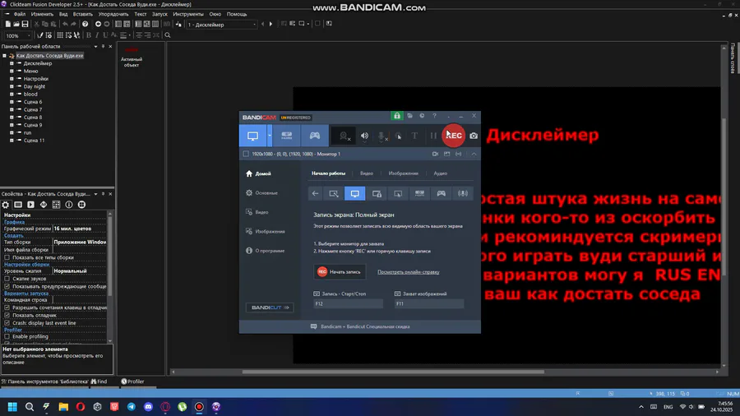Open frame selector dropdown 1 - Дисклеймер
740x416 pixels.
(221, 25)
